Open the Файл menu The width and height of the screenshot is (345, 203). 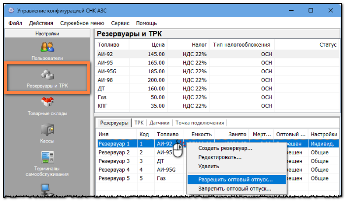click(15, 23)
